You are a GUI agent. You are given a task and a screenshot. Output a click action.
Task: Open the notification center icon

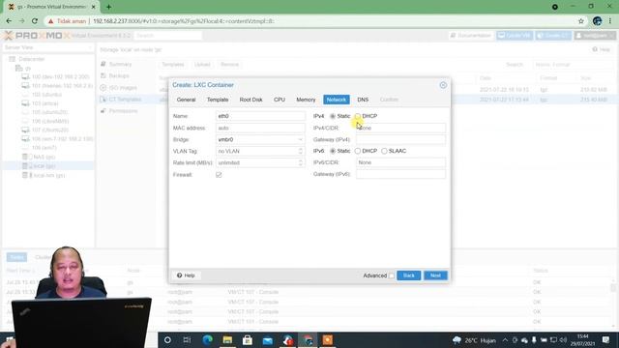(606, 339)
